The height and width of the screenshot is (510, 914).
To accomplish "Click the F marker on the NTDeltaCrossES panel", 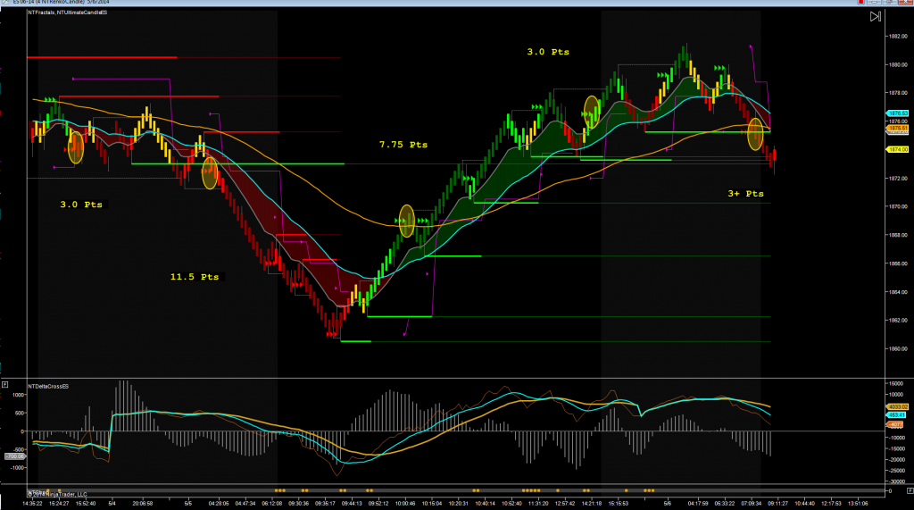I will tap(5, 385).
